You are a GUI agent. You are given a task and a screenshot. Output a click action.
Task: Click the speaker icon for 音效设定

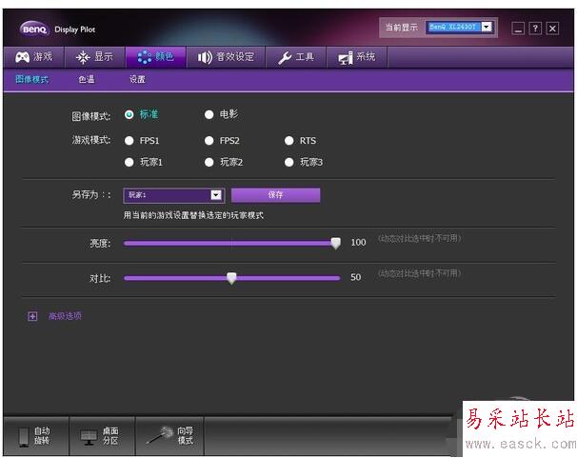tap(205, 57)
